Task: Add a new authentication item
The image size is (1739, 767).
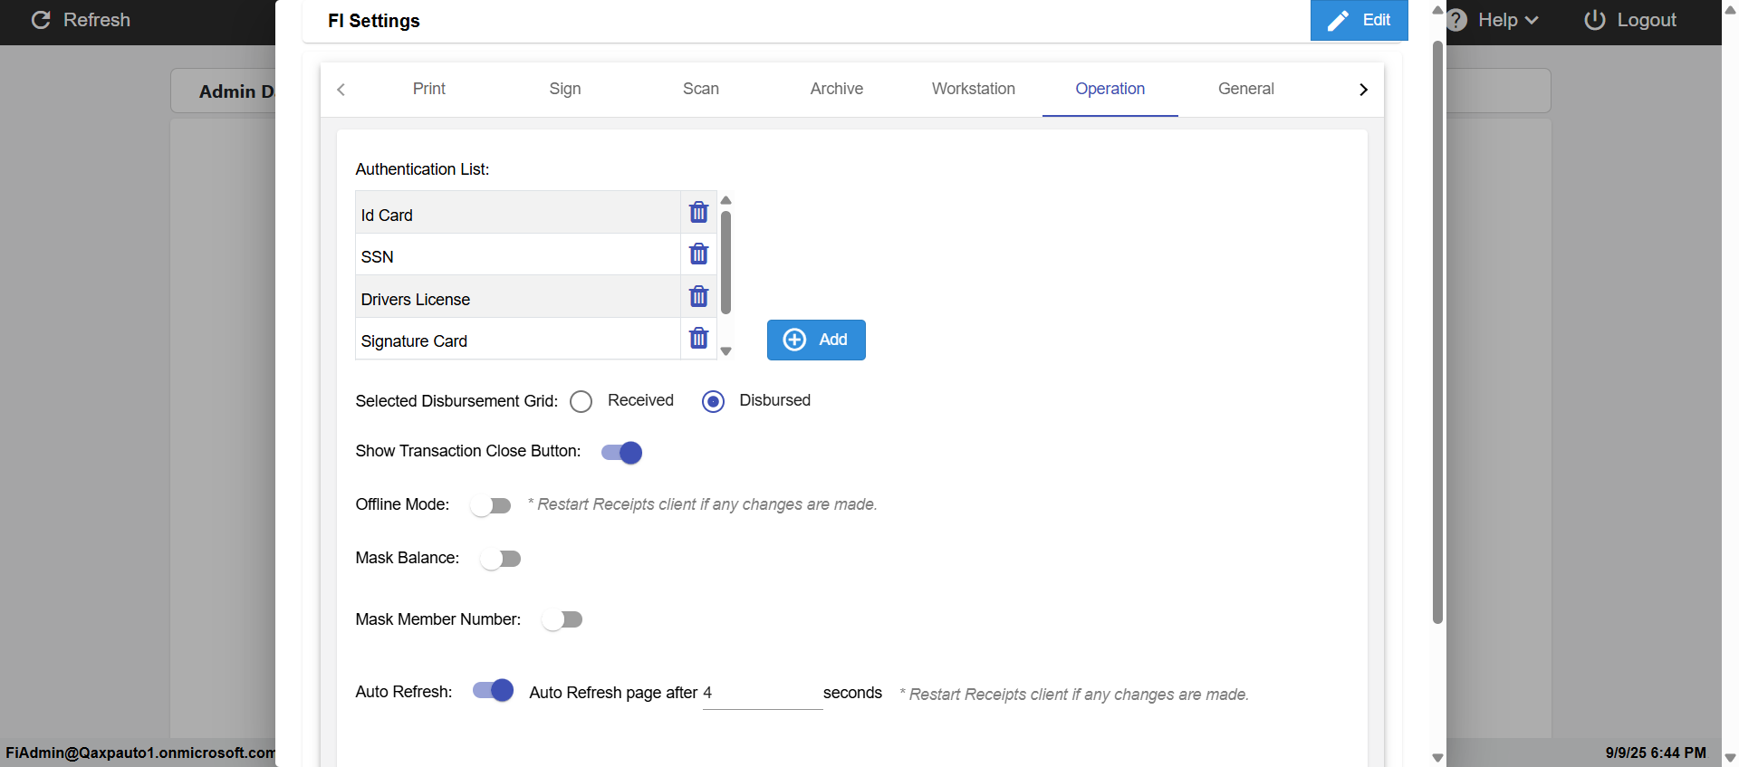Action: pos(815,340)
